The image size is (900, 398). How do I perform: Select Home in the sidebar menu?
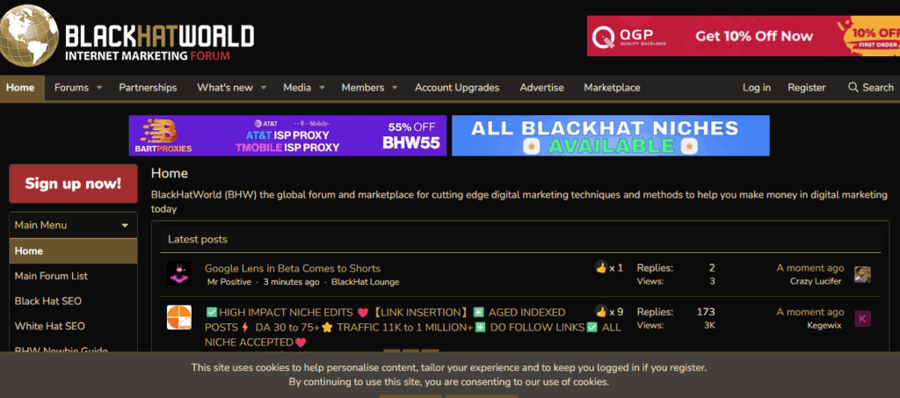tap(73, 251)
